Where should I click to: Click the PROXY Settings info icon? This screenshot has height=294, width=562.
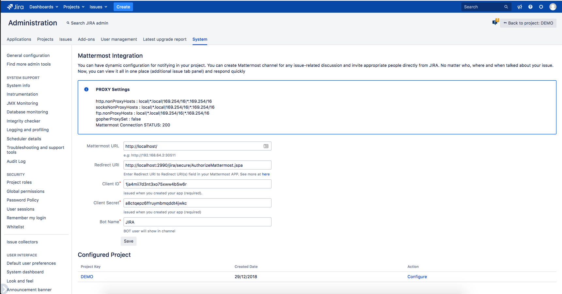(x=86, y=90)
